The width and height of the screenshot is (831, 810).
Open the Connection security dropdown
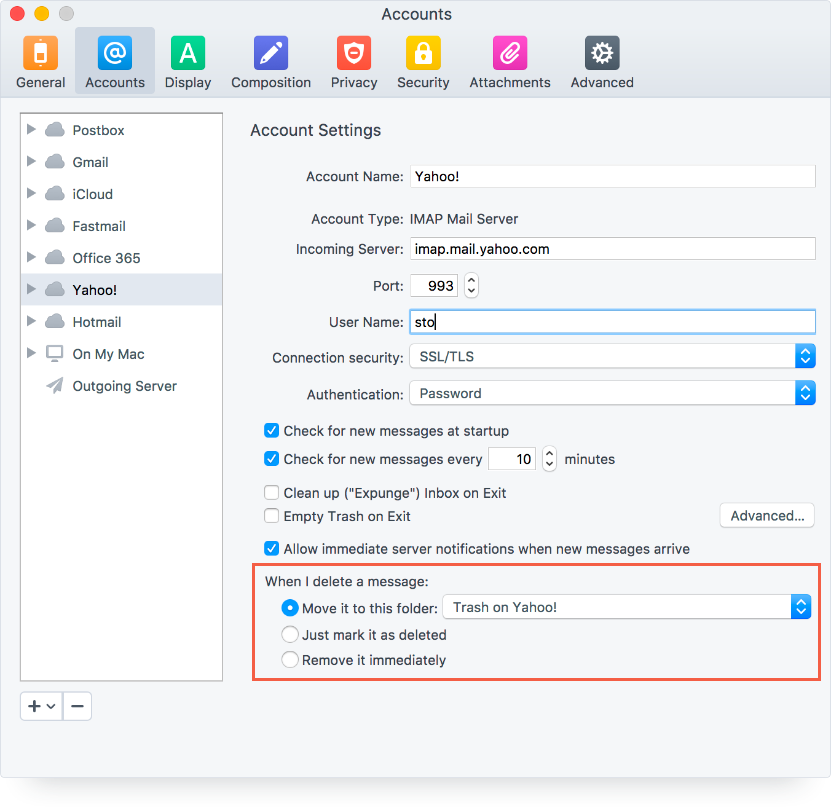[x=805, y=356]
